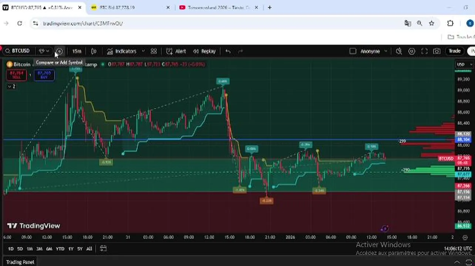Open the Trading Panel tab
The height and width of the screenshot is (266, 475).
pos(20,262)
